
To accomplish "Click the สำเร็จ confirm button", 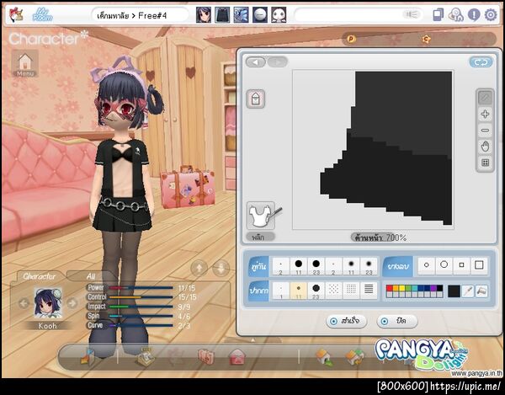I will point(347,321).
